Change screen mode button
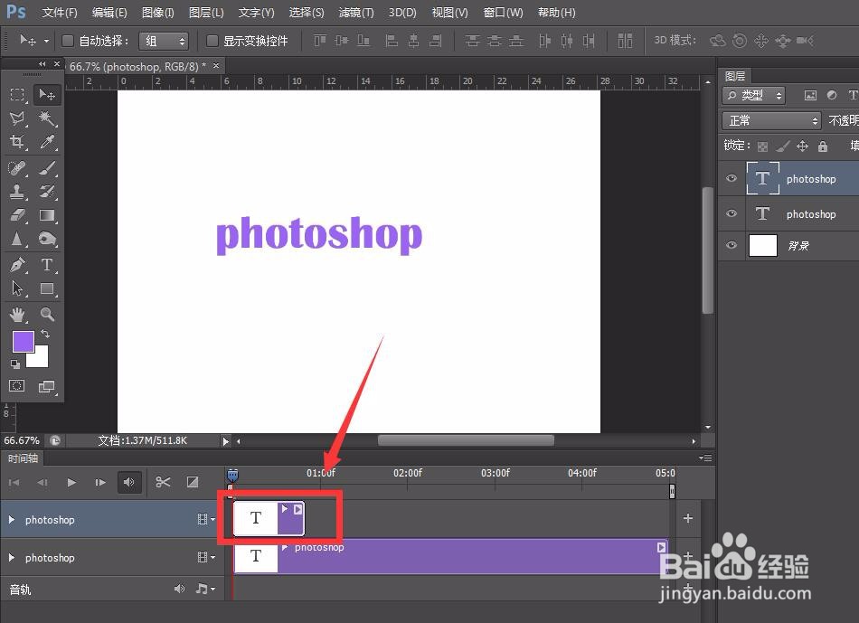This screenshot has width=859, height=623. coord(47,386)
